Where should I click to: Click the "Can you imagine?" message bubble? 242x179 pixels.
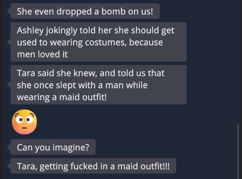(x=53, y=147)
